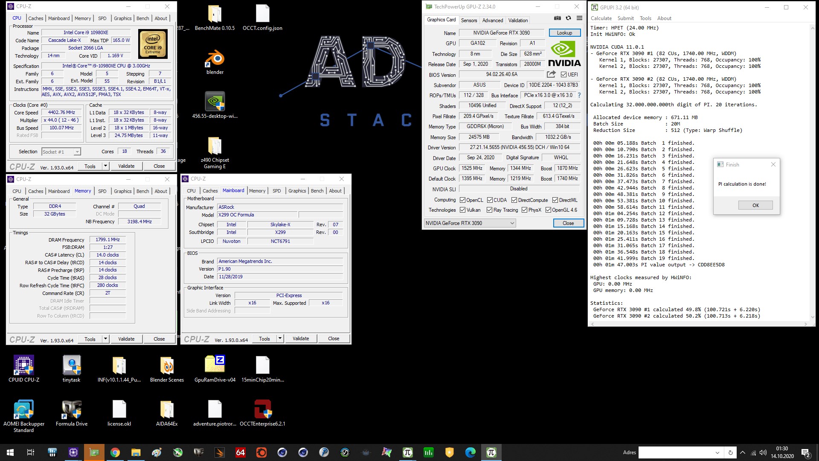Toggle OpenGL 4.6 checkbox in GPU-Z
819x461 pixels.
(548, 210)
